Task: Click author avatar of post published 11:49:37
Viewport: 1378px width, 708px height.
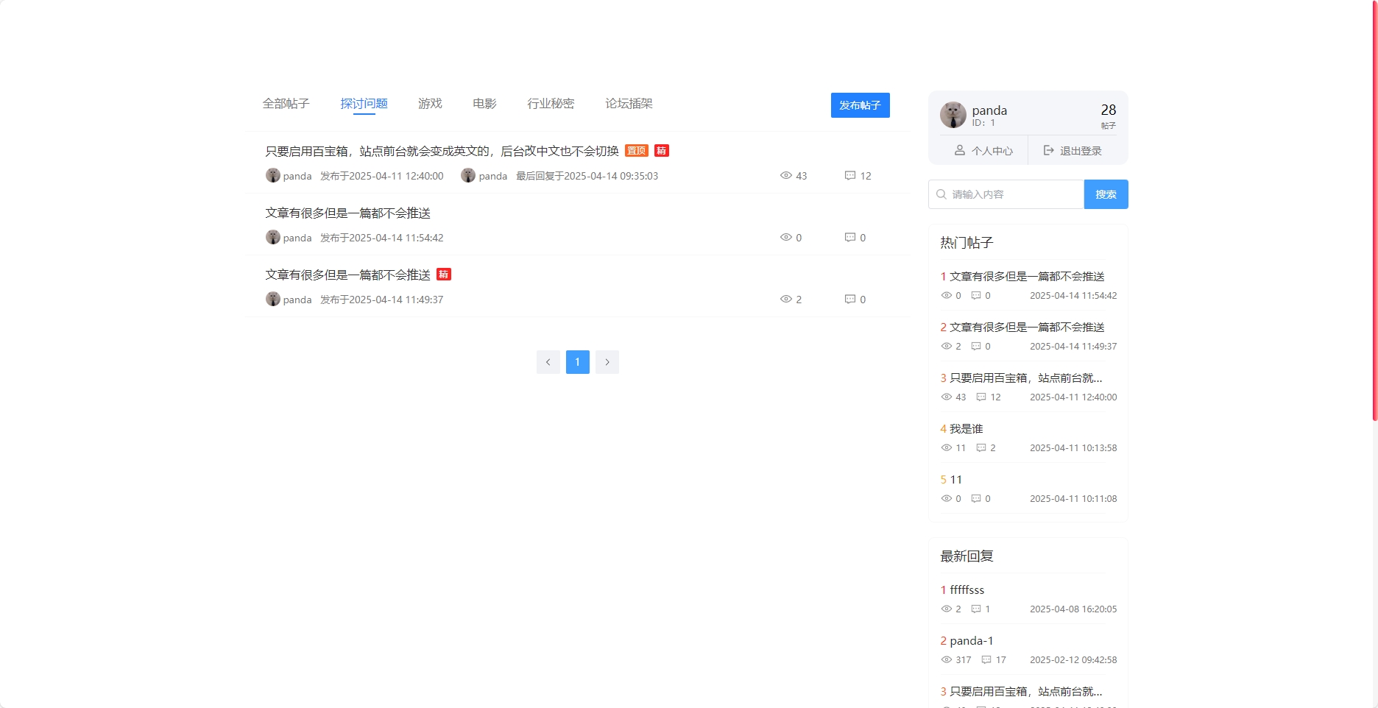Action: tap(272, 299)
